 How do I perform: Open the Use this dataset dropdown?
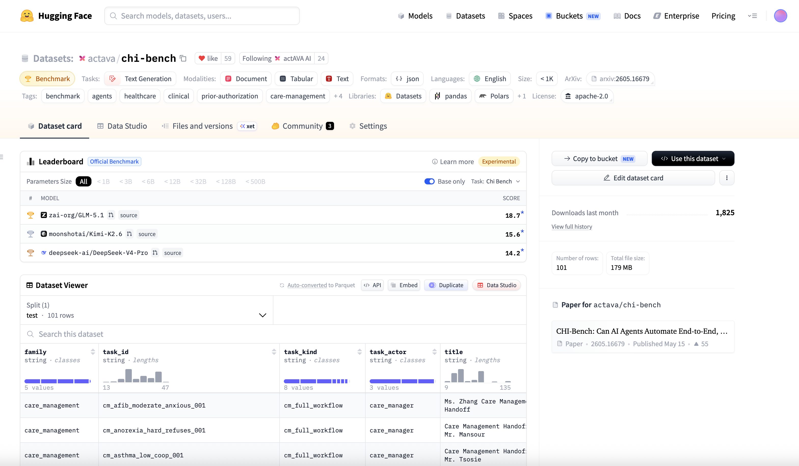pyautogui.click(x=693, y=159)
